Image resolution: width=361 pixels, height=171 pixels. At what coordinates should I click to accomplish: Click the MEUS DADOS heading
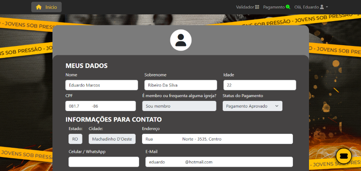tap(87, 66)
